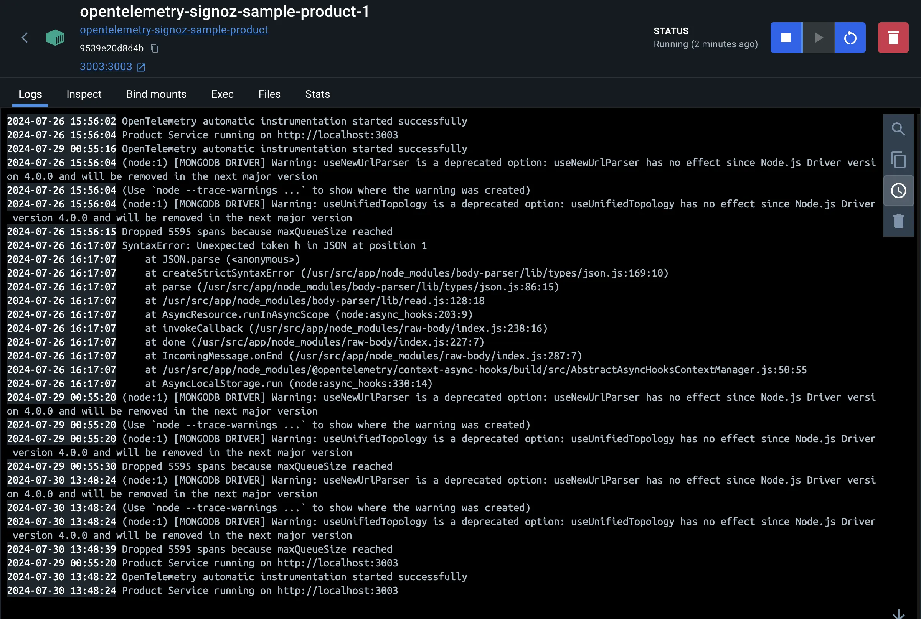Open the Inspect tab
The height and width of the screenshot is (619, 921).
84,94
